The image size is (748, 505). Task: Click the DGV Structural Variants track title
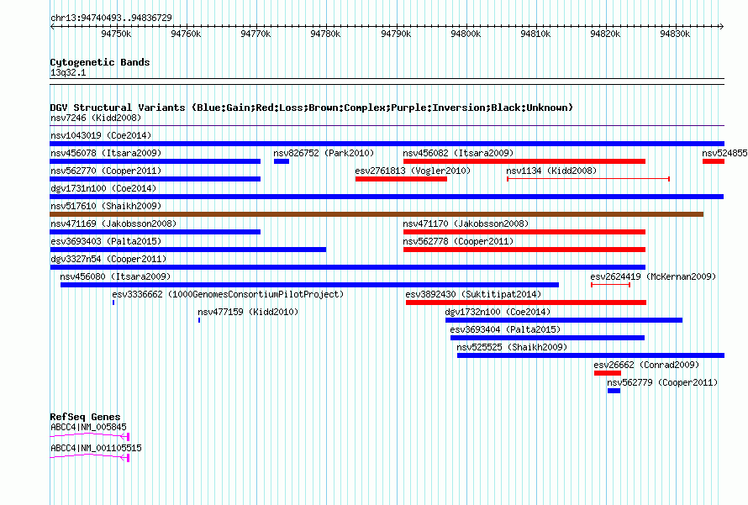click(x=312, y=108)
